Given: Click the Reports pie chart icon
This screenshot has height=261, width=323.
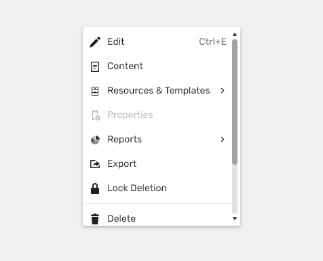Looking at the screenshot, I should (95, 140).
